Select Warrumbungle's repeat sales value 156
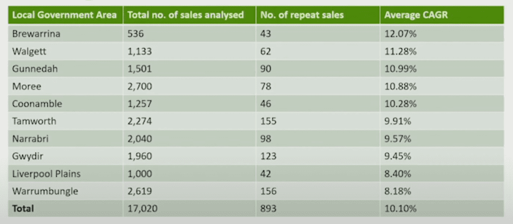Screen dimensions: 513x224 pos(268,192)
